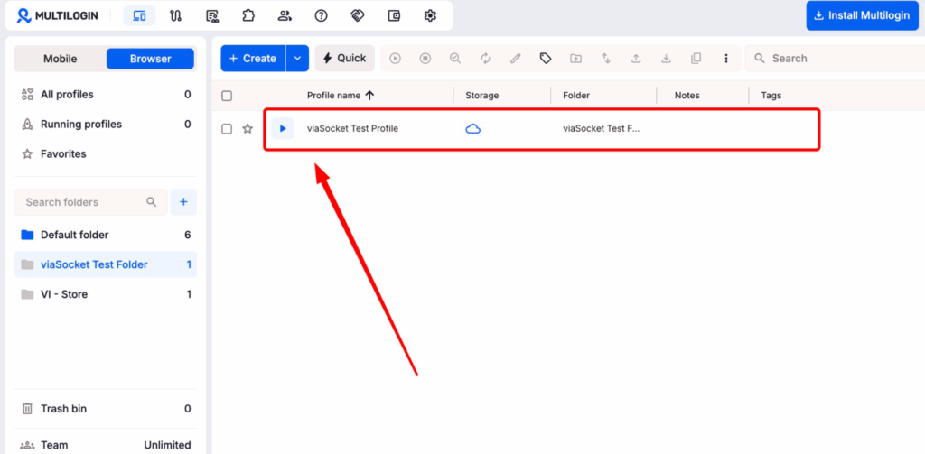Click the move to folder icon in toolbar

(575, 59)
